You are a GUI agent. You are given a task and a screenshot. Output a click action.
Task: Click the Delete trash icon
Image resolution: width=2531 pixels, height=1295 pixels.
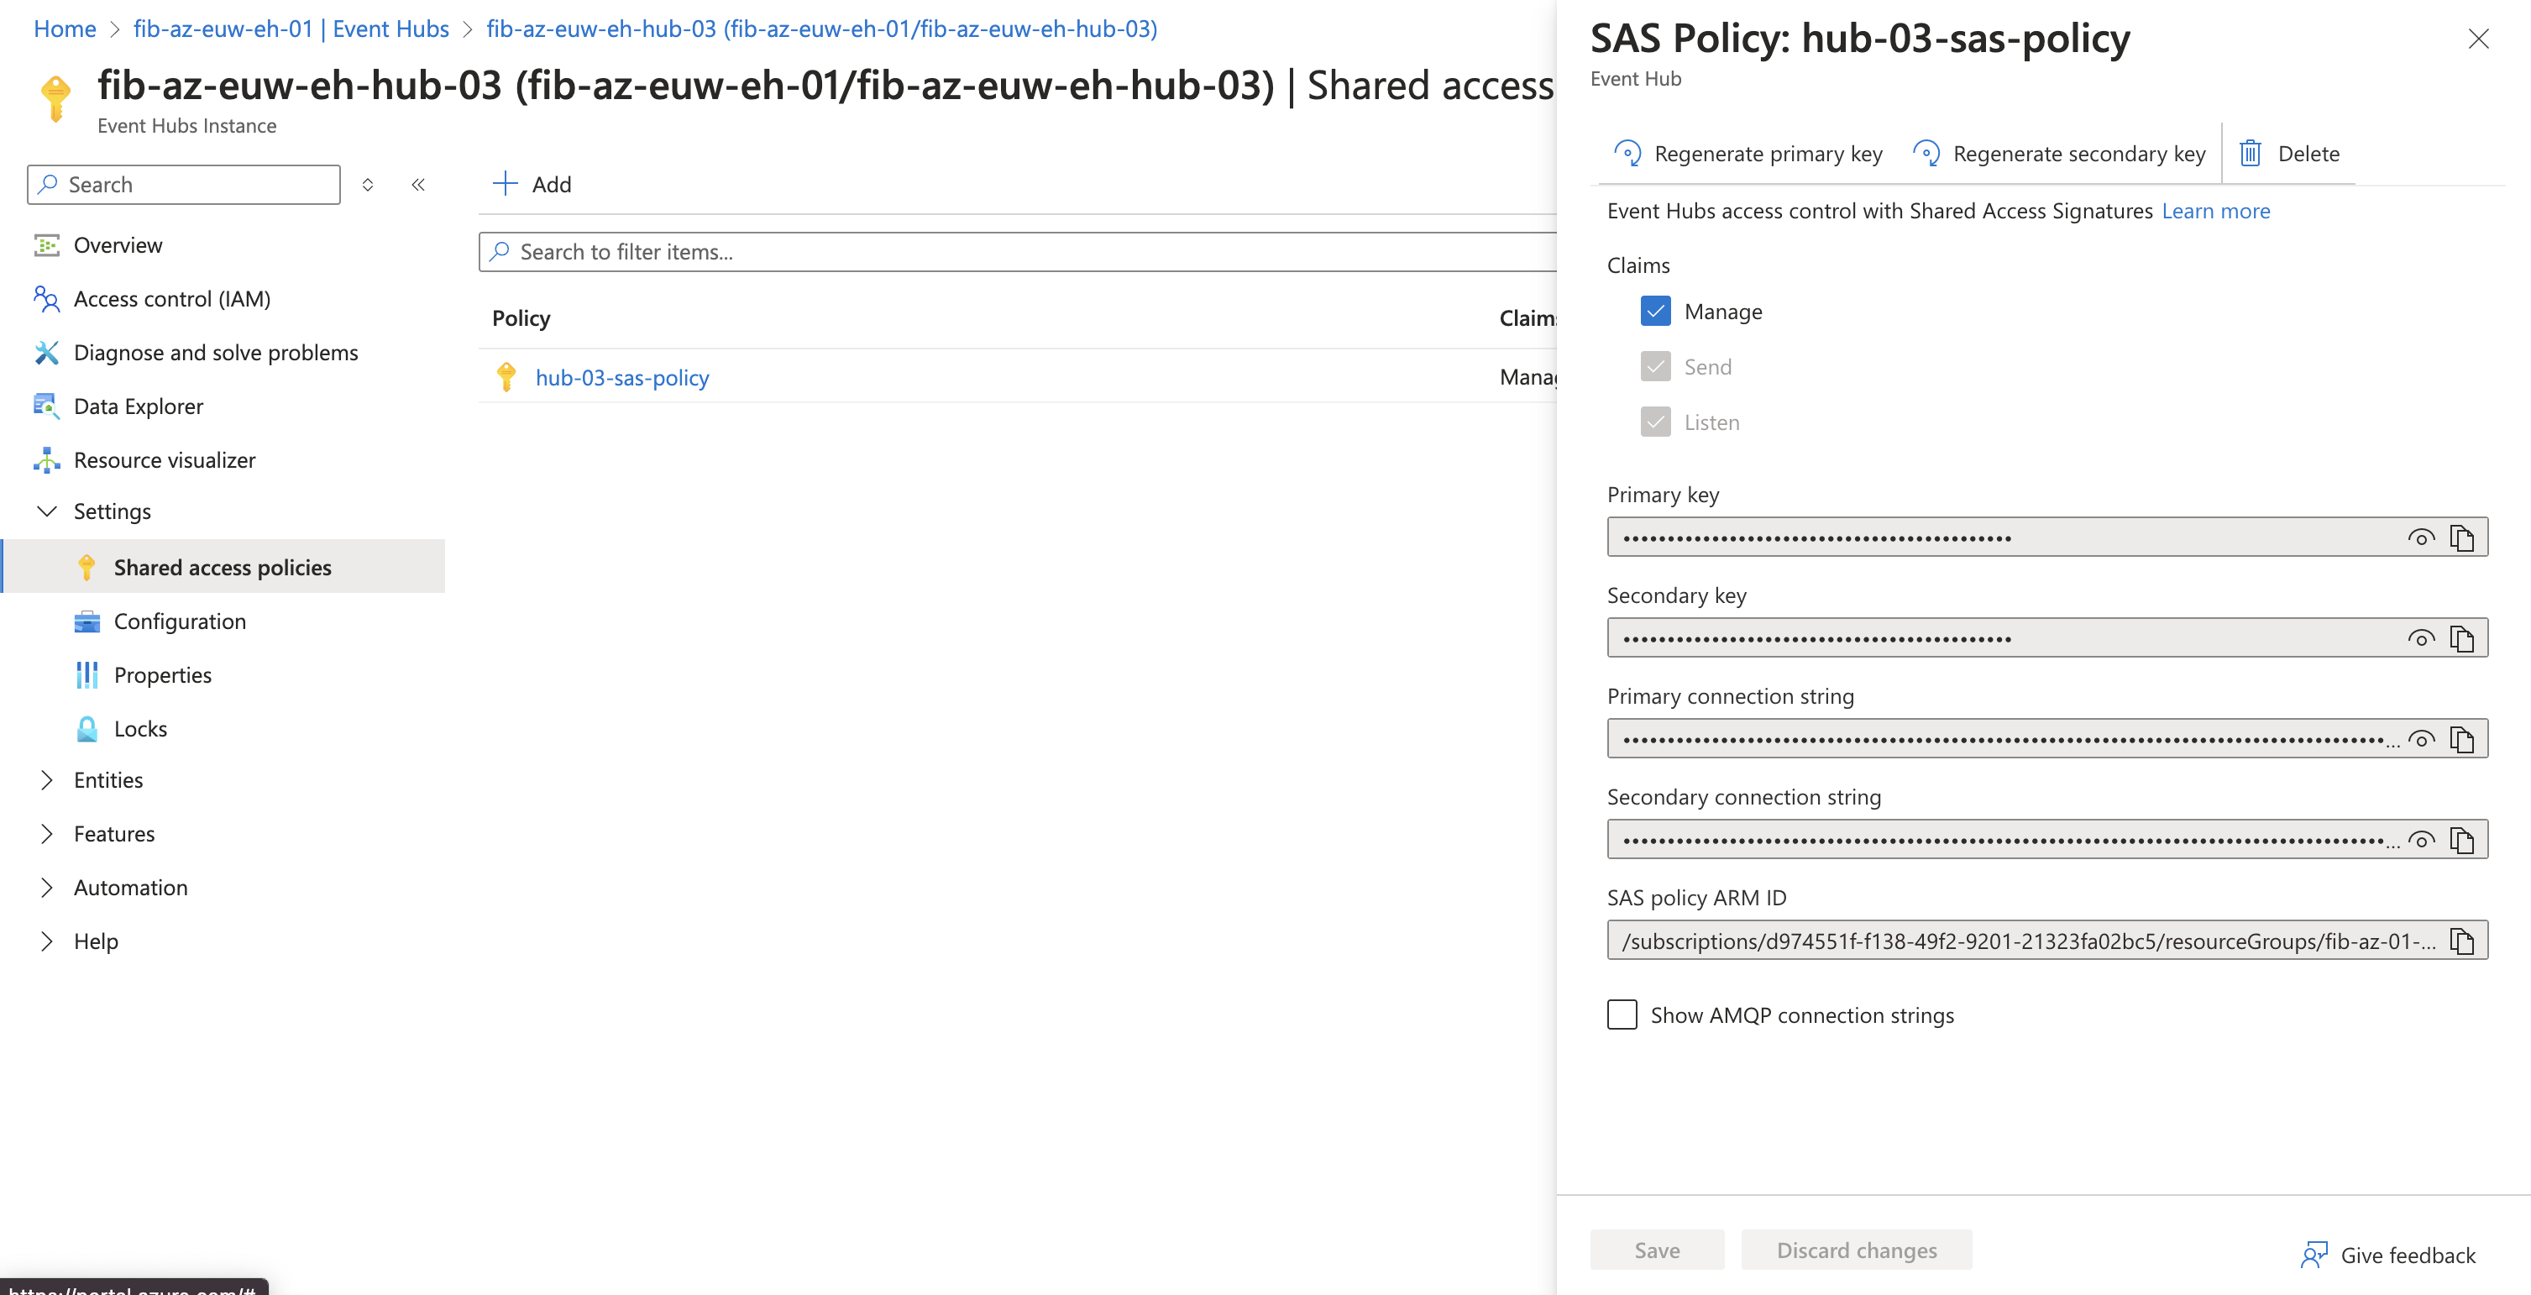(2250, 154)
